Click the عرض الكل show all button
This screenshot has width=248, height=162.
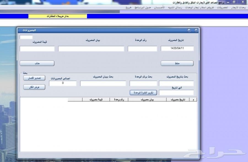point(34,87)
